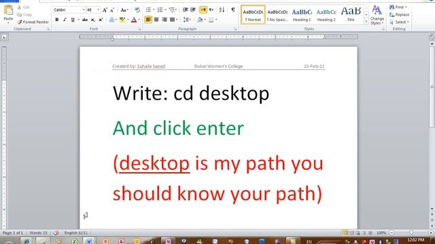435x244 pixels.
Task: Toggle Underline formatting
Action: (73, 20)
